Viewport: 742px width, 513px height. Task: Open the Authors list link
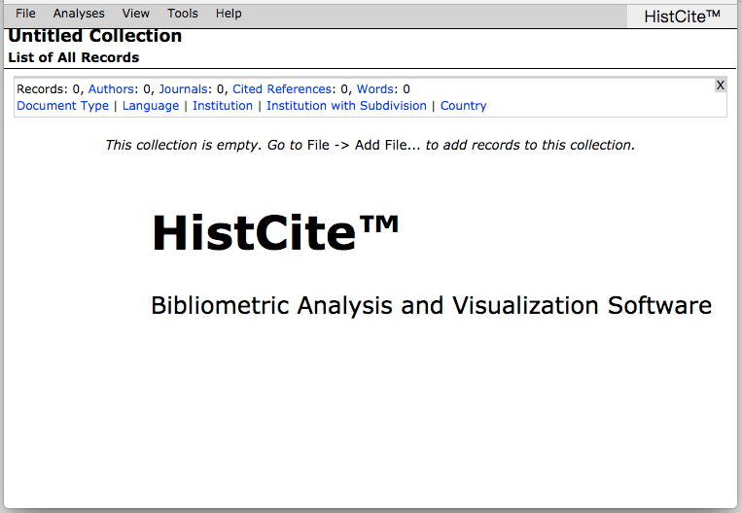click(111, 89)
